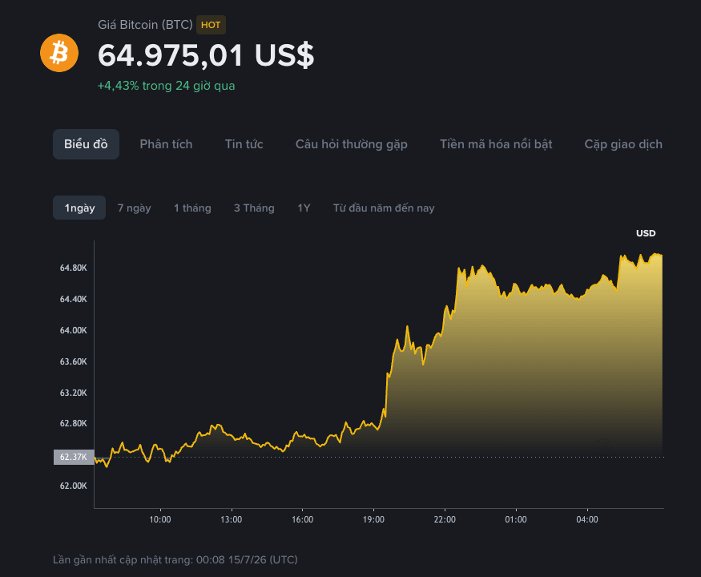Click the 19:00 time axis label
This screenshot has height=577, width=701.
(x=373, y=519)
